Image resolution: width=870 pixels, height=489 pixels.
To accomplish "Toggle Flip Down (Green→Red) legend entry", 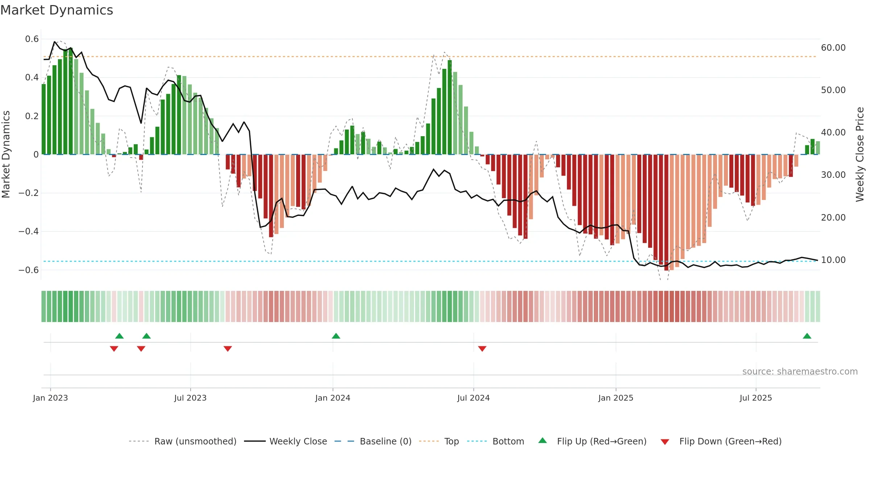I will pos(721,441).
